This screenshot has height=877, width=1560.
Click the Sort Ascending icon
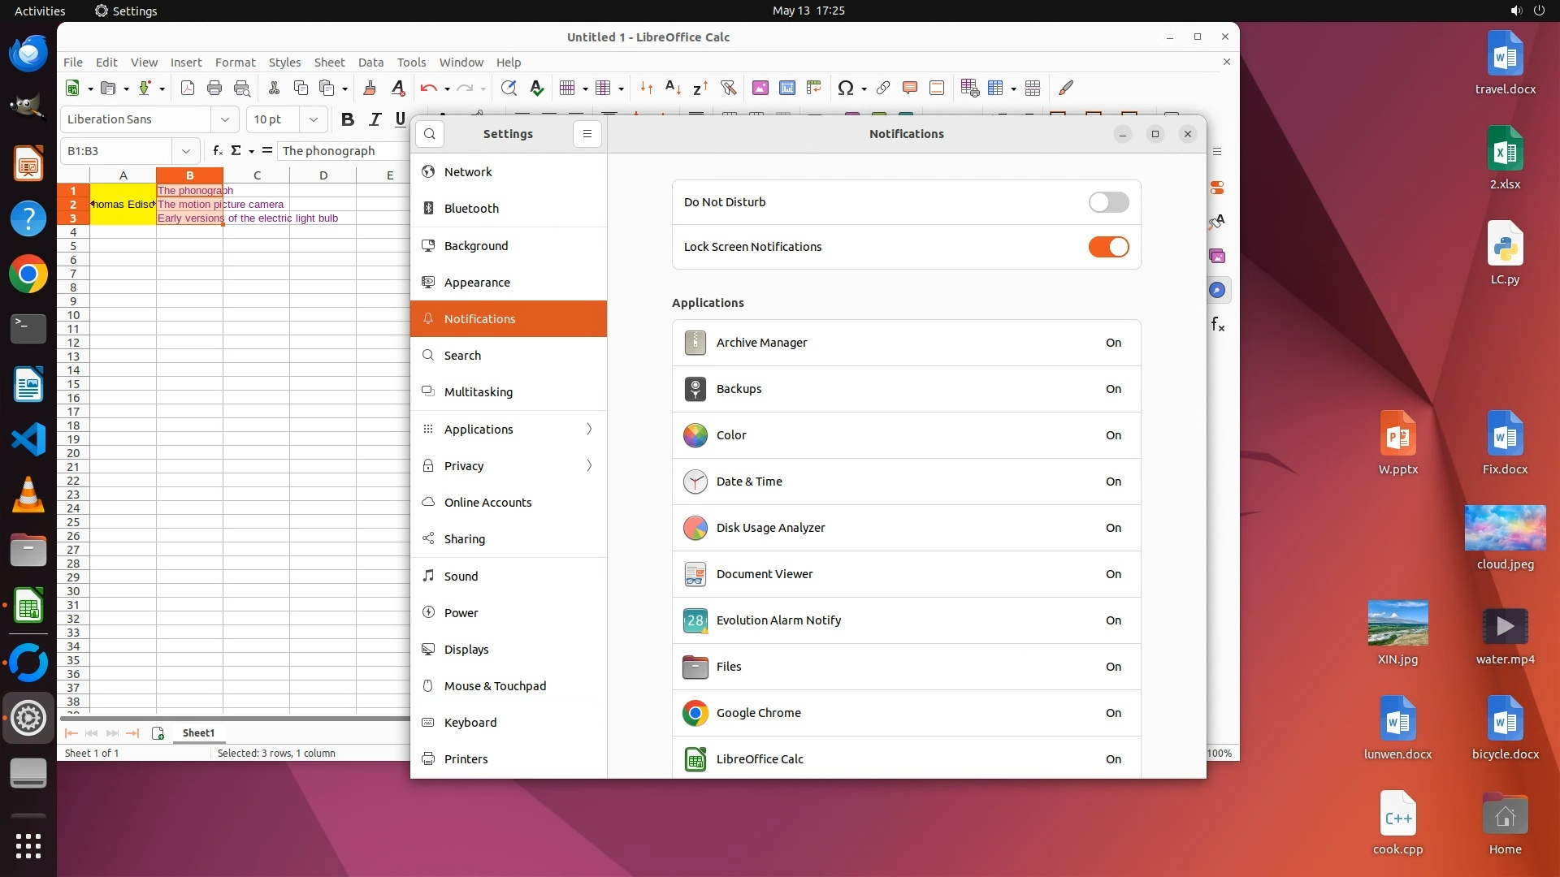point(673,88)
